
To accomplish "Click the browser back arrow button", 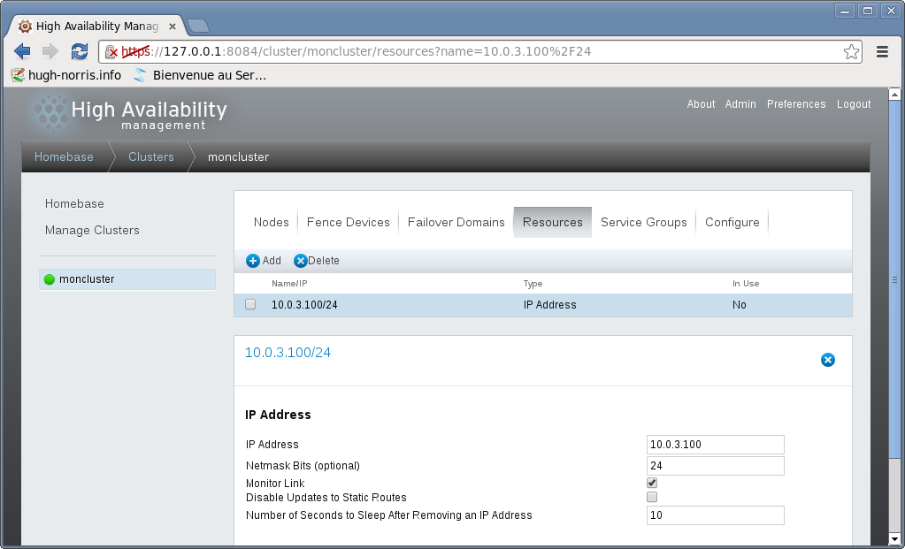I will click(22, 51).
